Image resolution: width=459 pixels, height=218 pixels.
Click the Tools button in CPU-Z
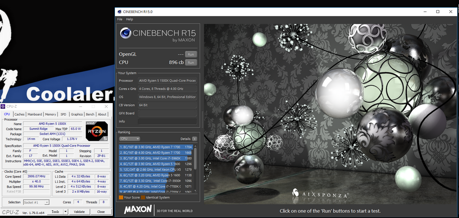pyautogui.click(x=55, y=212)
